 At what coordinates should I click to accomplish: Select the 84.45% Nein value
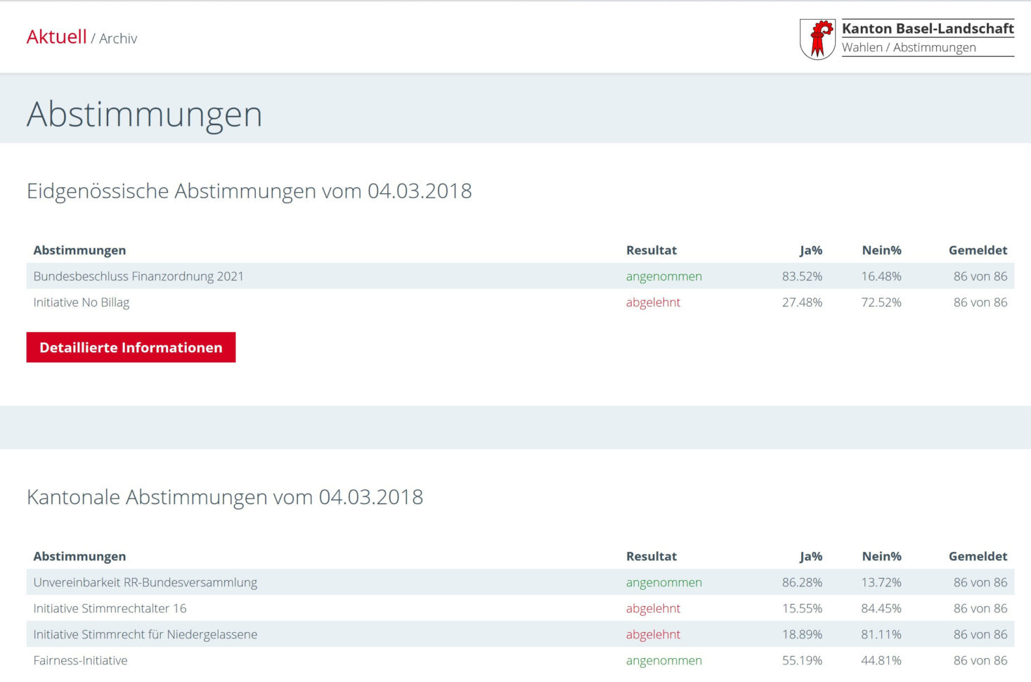(x=881, y=608)
